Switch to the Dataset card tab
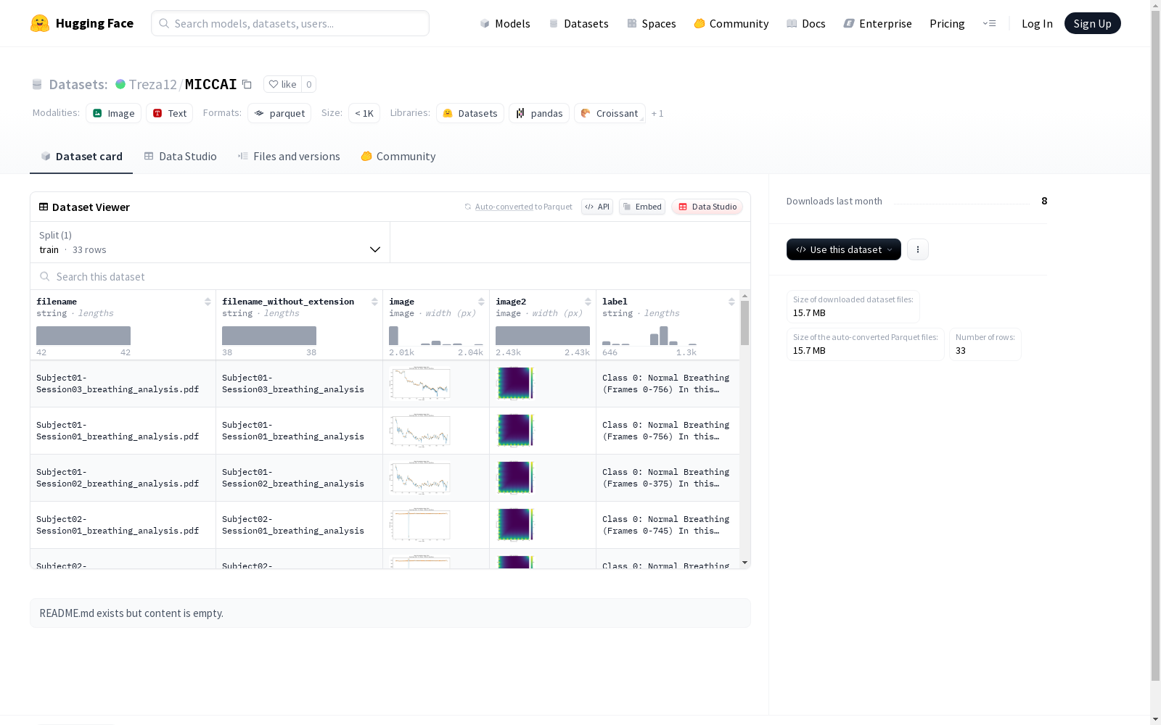The width and height of the screenshot is (1161, 725). (x=81, y=157)
